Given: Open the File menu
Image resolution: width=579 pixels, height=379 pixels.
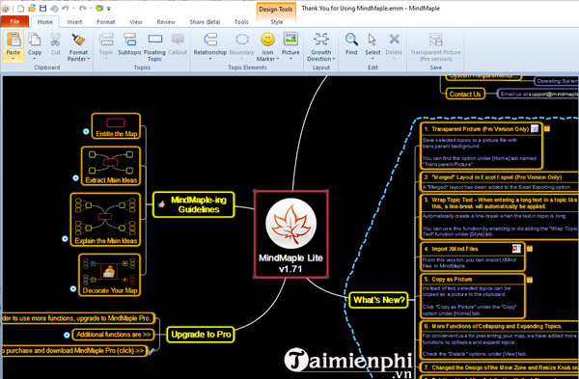Looking at the screenshot, I should coord(14,21).
